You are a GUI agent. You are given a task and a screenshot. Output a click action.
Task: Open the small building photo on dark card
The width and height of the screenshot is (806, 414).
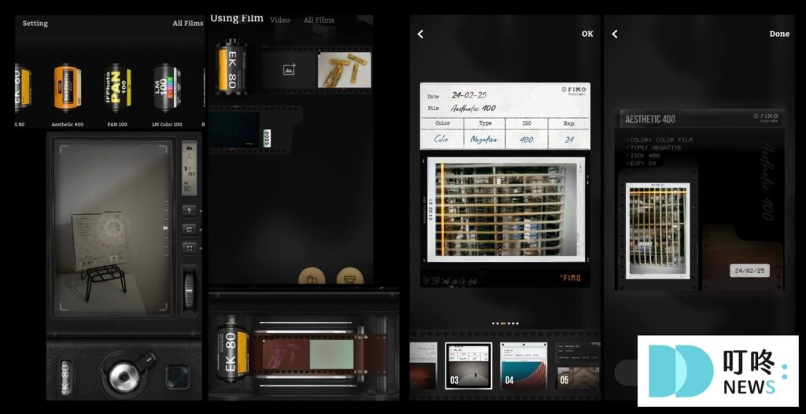pos(657,231)
